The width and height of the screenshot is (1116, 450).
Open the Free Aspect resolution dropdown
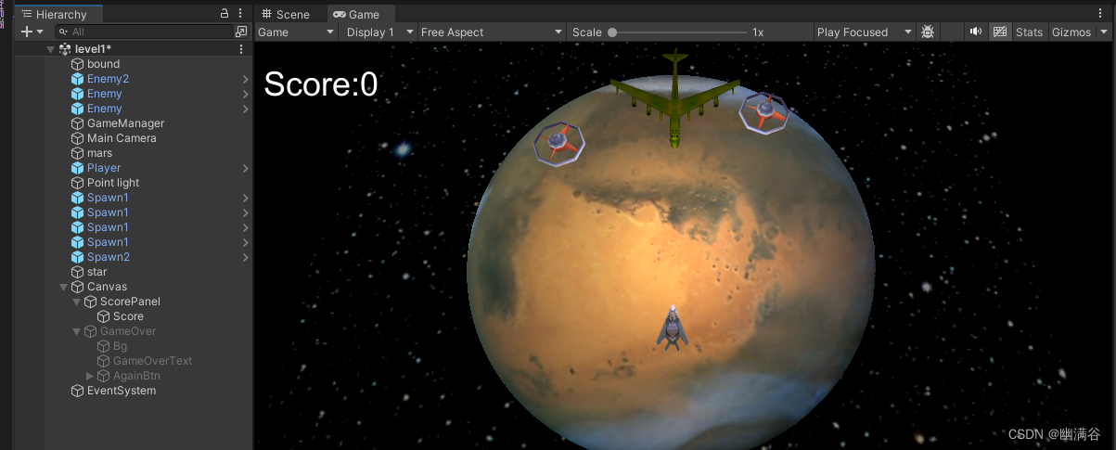tap(491, 32)
